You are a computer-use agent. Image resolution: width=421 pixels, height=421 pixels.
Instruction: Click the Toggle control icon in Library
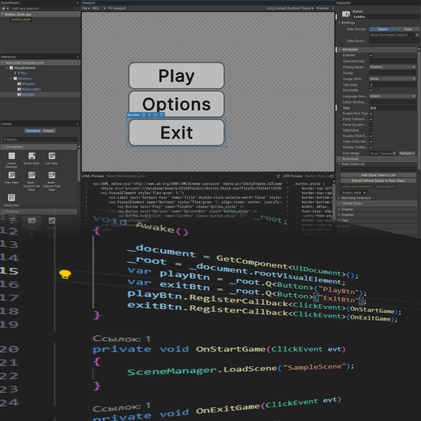[52, 221]
